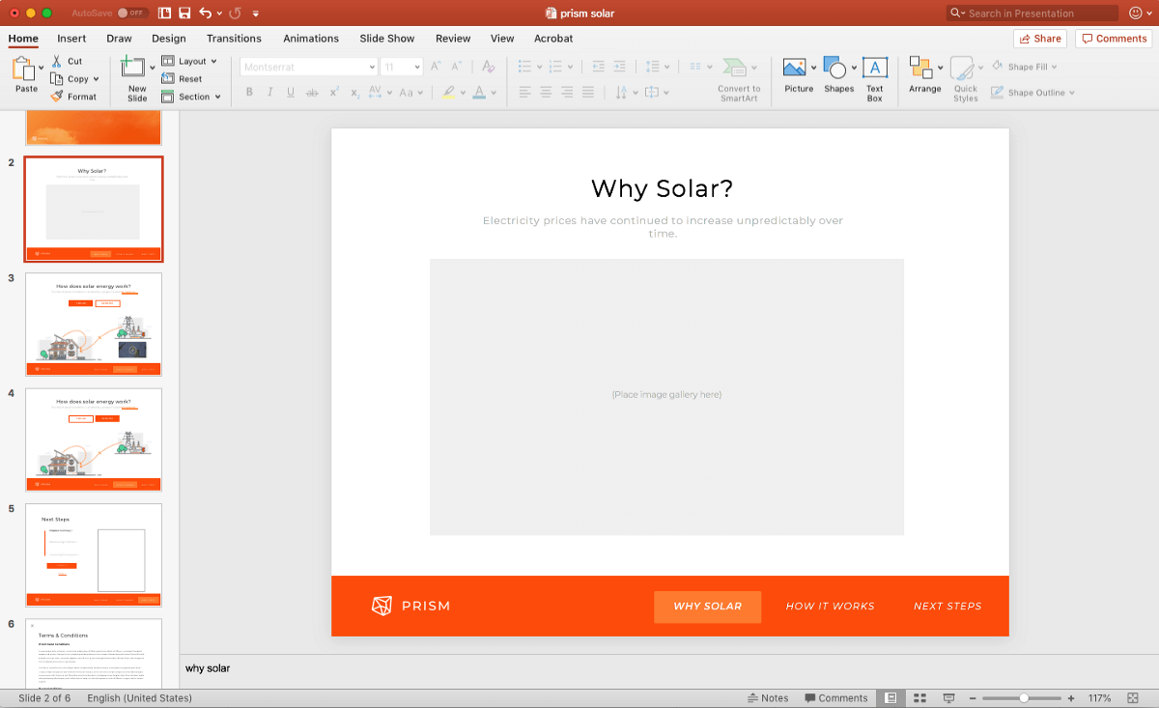Viewport: 1159px width, 708px height.
Task: Switch to the Slide Show tab
Action: (x=386, y=39)
